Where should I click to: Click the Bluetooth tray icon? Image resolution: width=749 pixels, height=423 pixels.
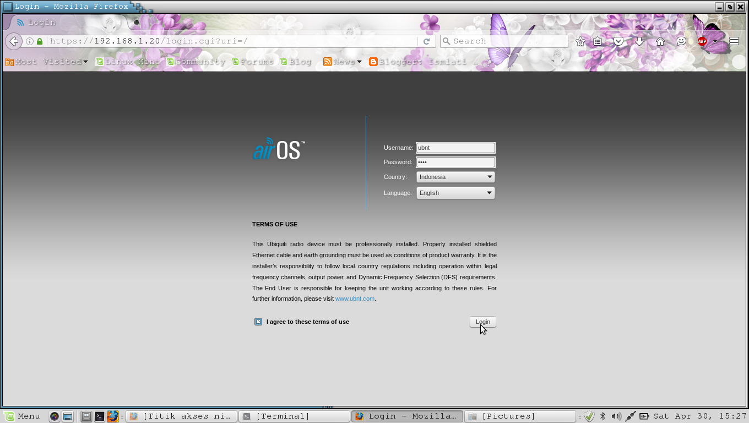coord(603,416)
